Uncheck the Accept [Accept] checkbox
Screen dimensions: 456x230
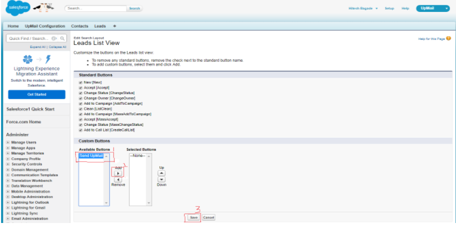pos(81,88)
